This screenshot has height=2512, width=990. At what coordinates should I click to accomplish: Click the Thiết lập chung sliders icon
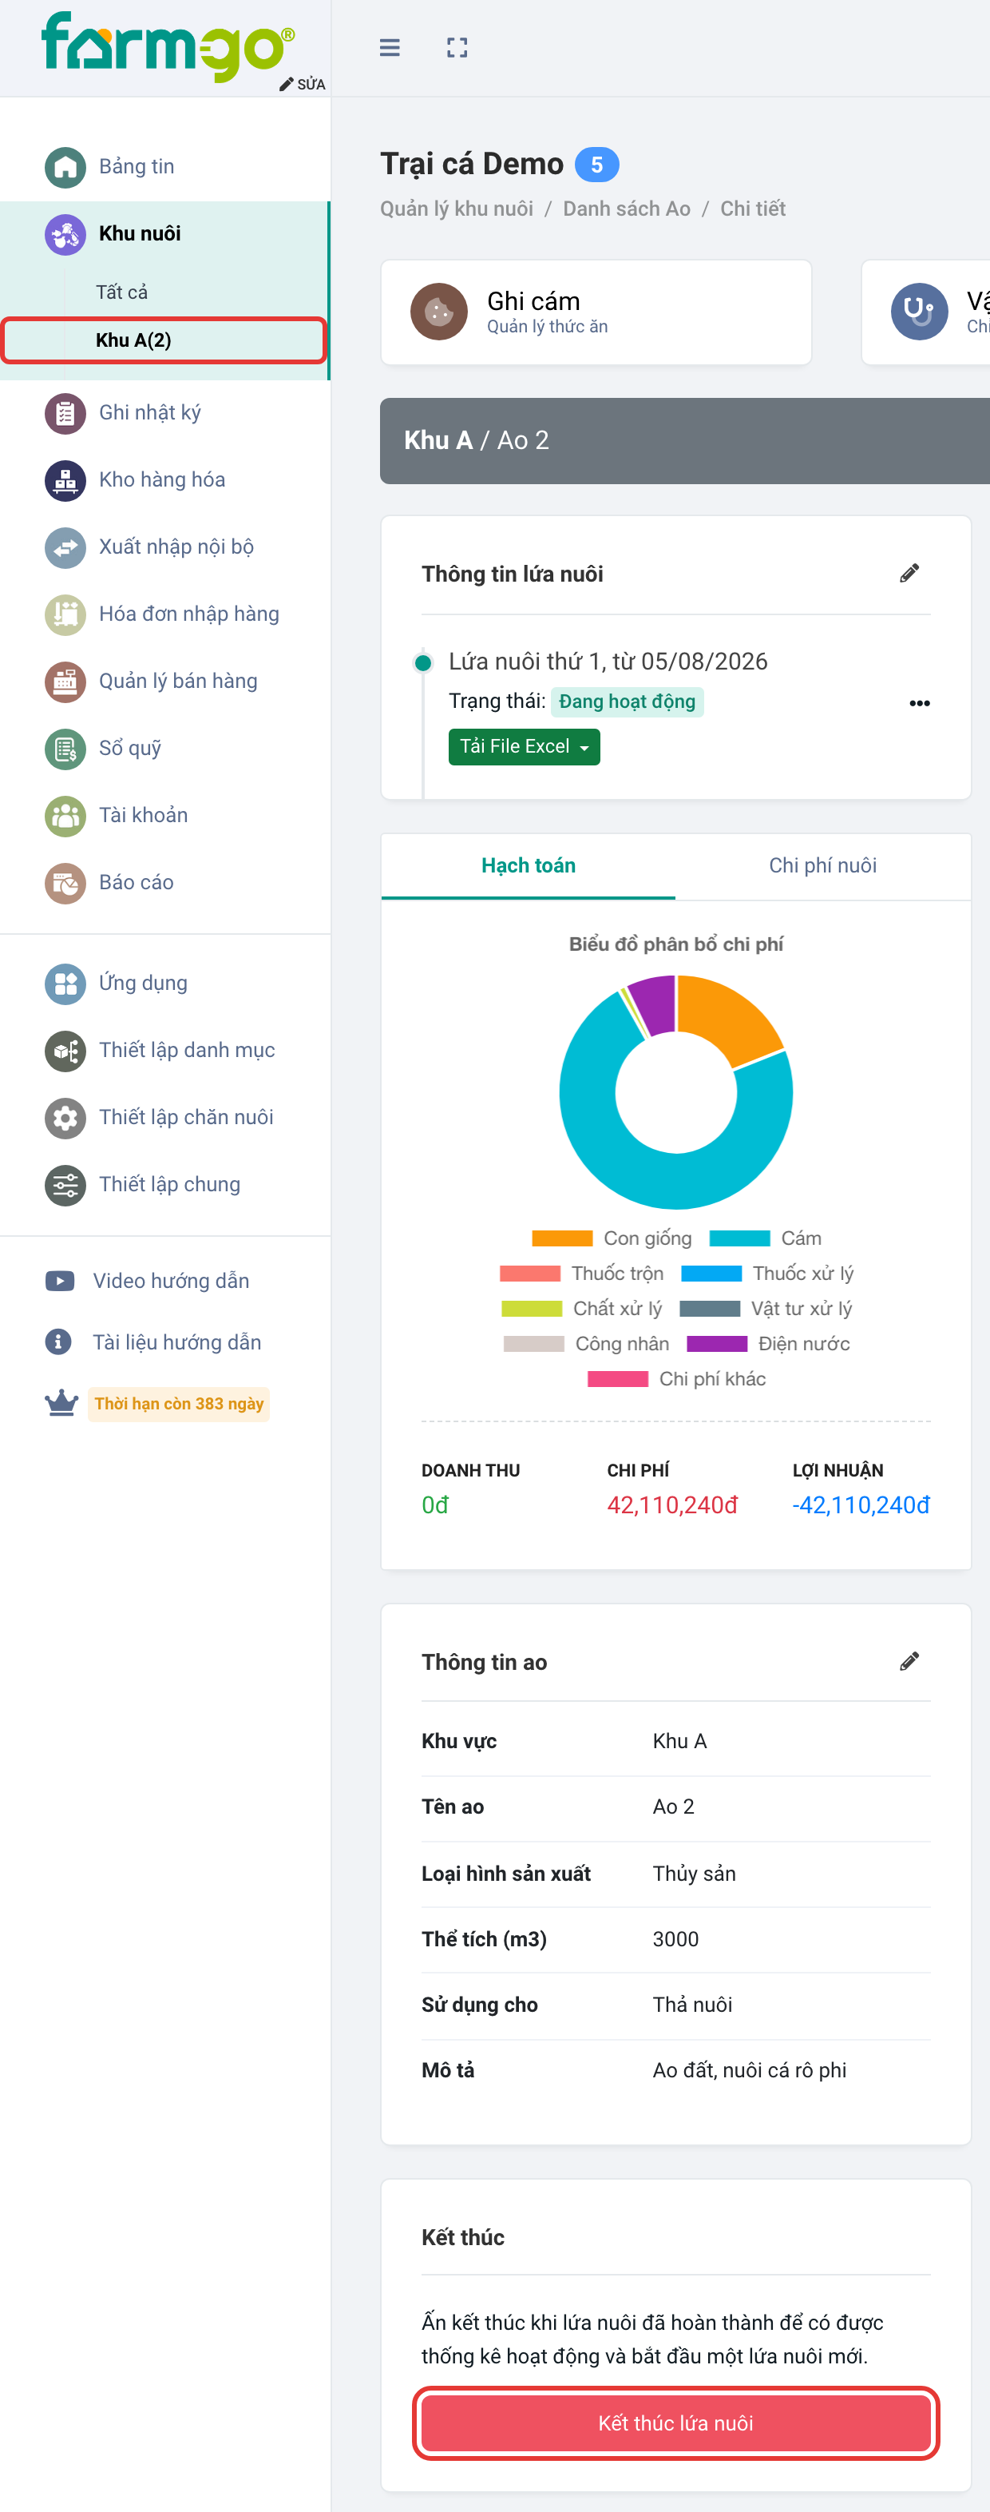click(x=65, y=1185)
